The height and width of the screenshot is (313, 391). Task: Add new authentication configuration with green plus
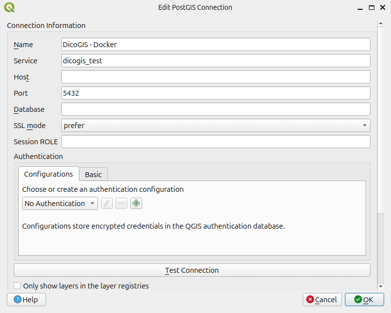coord(136,204)
